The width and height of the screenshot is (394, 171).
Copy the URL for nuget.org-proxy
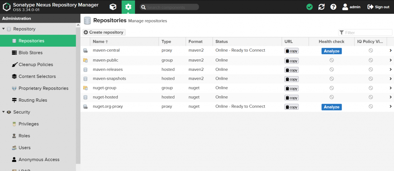(x=292, y=107)
